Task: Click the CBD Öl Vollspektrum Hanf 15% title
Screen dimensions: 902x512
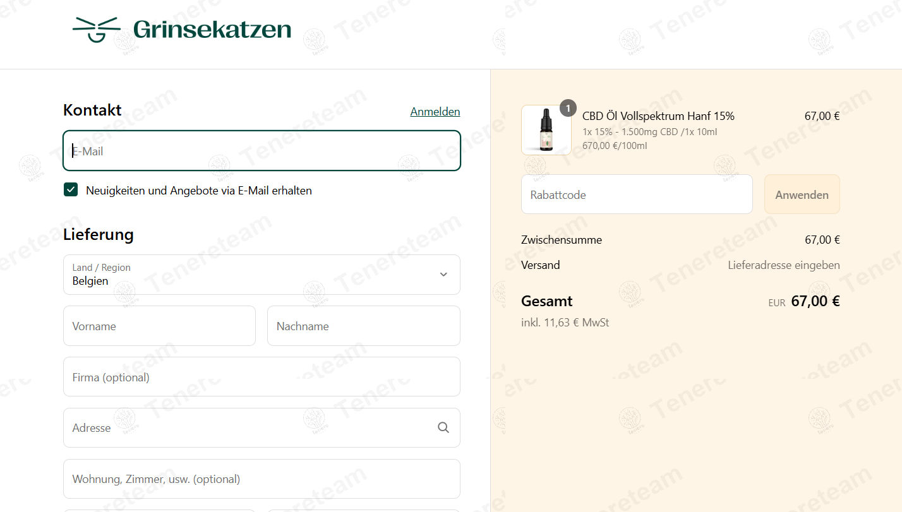Action: (658, 116)
